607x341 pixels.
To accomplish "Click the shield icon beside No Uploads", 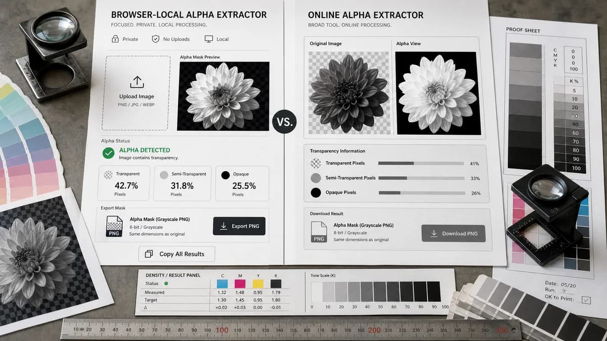I will [156, 39].
